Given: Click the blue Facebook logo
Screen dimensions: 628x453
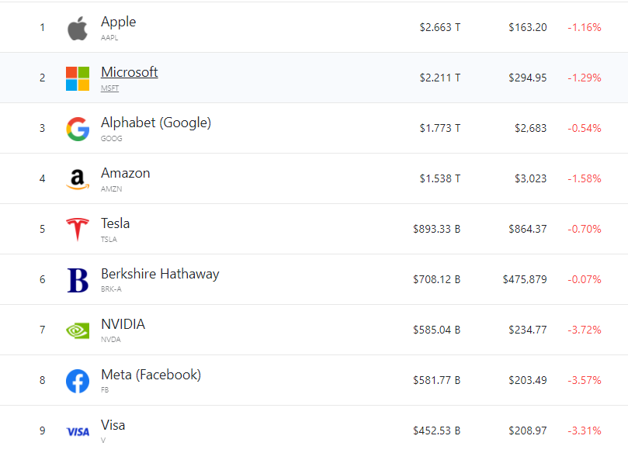Looking at the screenshot, I should (x=77, y=381).
